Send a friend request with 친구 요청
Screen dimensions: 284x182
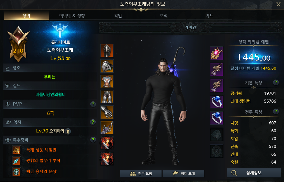point(141,174)
